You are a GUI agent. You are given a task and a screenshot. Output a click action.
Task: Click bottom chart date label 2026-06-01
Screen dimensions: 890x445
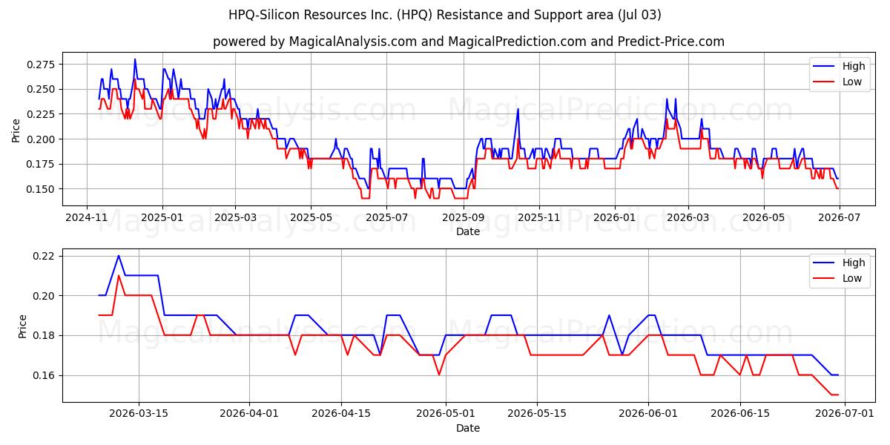tap(649, 414)
